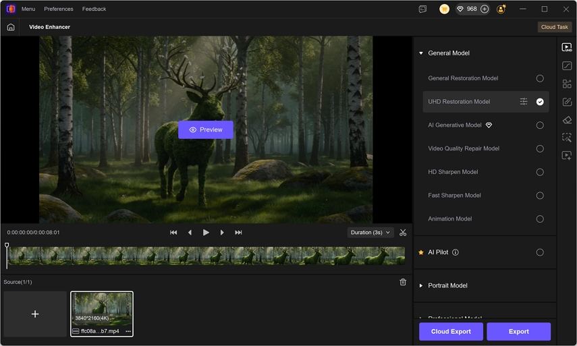Screen dimensions: 577x346
Task: Open the message panel icon in title bar
Action: 422,9
